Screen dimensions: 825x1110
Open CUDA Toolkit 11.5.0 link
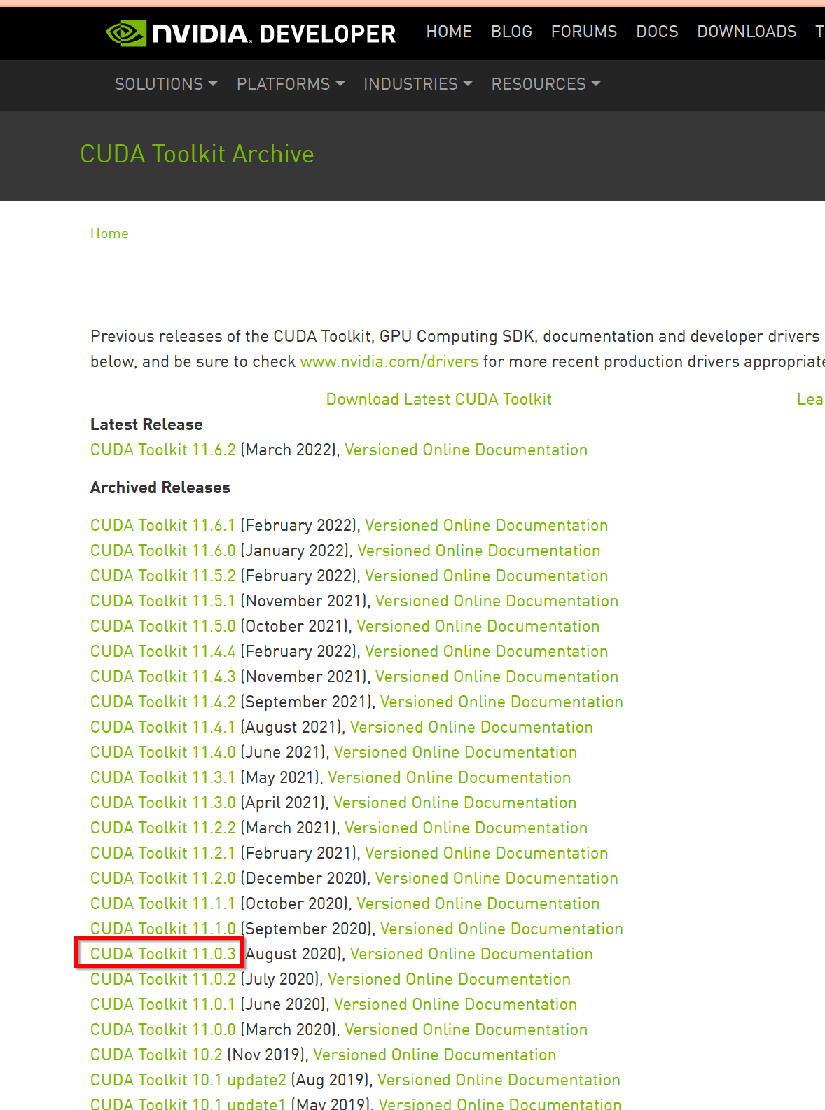click(163, 626)
